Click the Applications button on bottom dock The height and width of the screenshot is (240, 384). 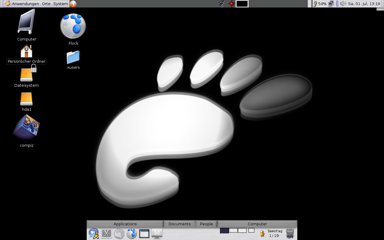coord(125,224)
